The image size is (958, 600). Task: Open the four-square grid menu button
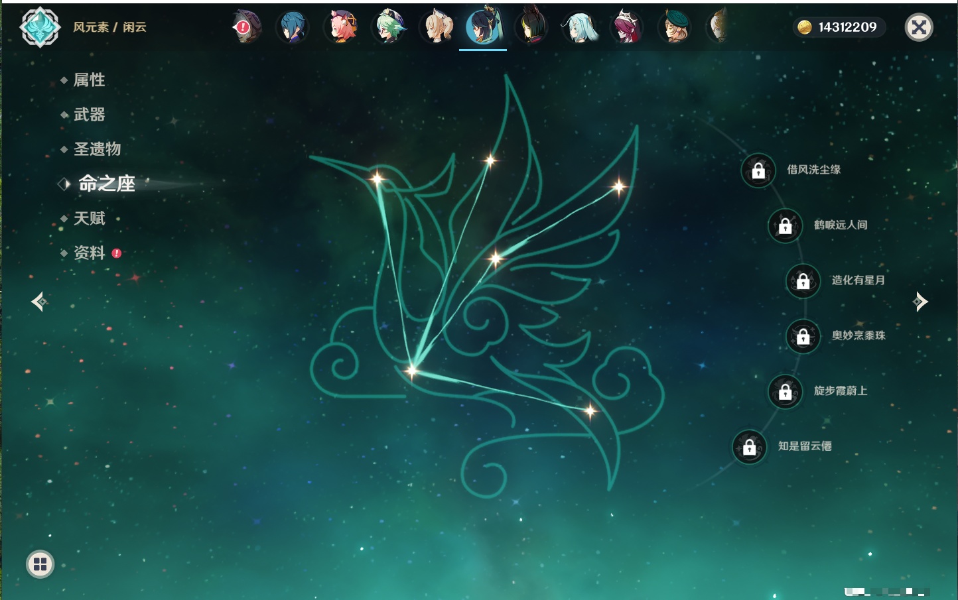pyautogui.click(x=40, y=564)
